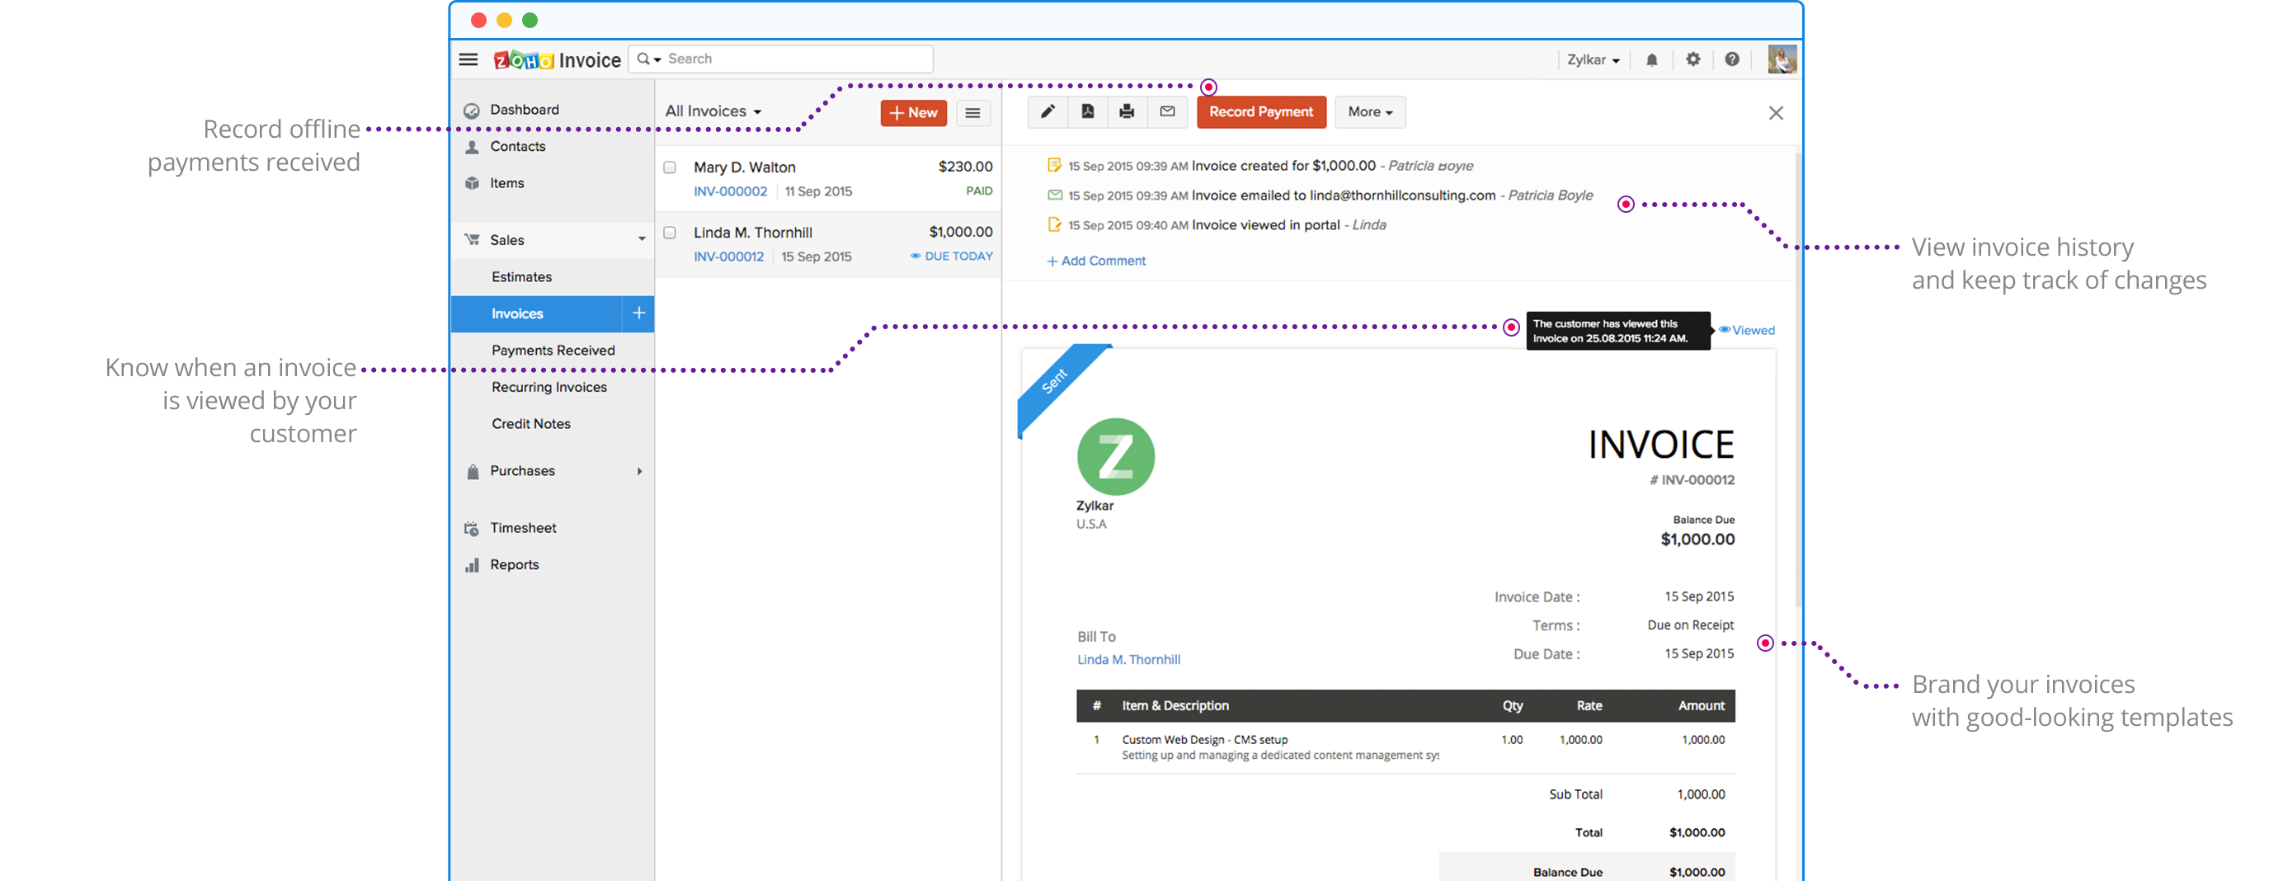This screenshot has width=2288, height=881.
Task: Click the Contacts person icon
Action: pyautogui.click(x=472, y=148)
